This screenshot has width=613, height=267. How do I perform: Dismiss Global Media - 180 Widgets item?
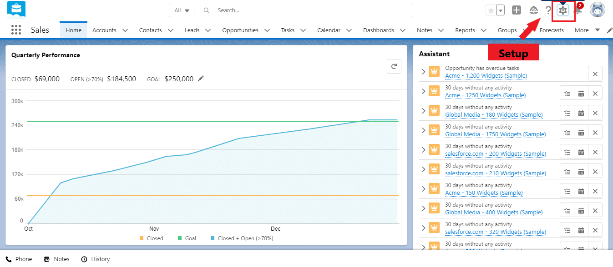point(595,112)
